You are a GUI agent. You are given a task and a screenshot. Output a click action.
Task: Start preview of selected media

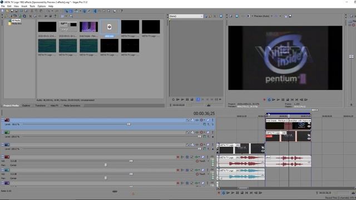point(46,16)
